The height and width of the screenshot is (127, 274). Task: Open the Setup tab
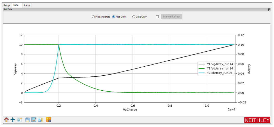pos(6,5)
